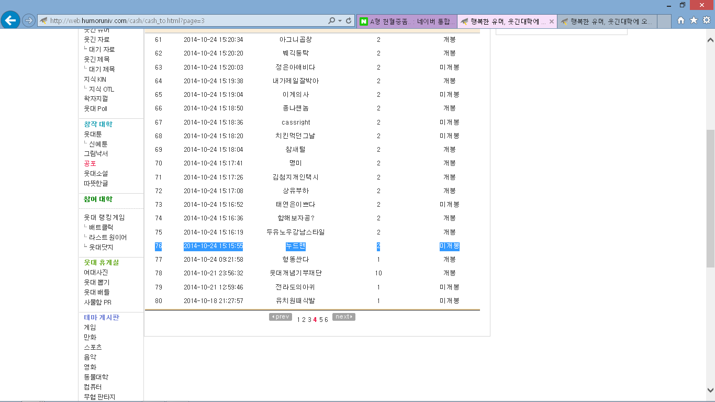Switch to the Naver A형 헌혈증 tab
Image resolution: width=715 pixels, height=402 pixels.
[x=407, y=21]
